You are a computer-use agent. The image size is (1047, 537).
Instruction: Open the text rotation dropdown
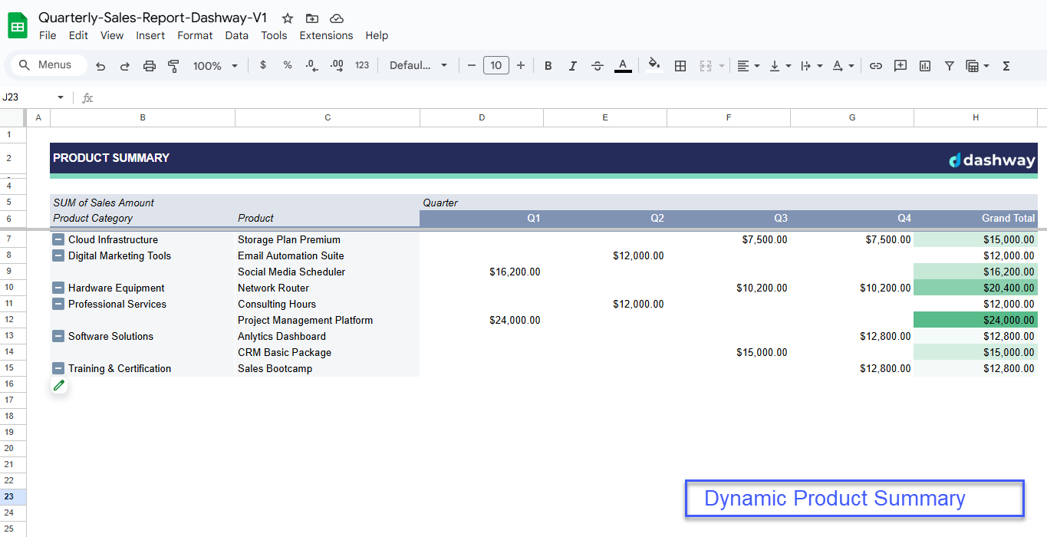point(843,66)
